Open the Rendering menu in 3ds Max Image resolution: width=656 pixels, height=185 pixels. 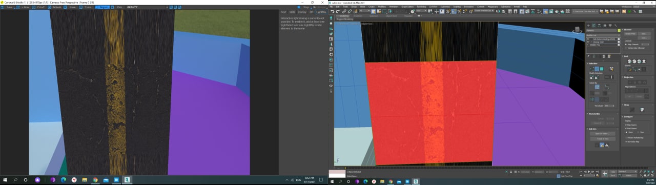pos(421,7)
